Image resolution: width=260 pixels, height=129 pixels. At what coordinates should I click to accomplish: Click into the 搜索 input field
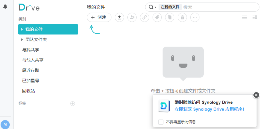tap(220, 7)
